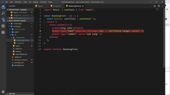Open the Source Control view

3,20
